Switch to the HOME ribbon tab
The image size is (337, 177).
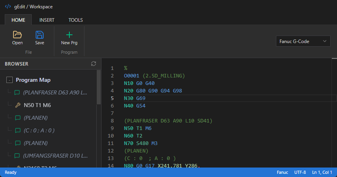coord(18,20)
